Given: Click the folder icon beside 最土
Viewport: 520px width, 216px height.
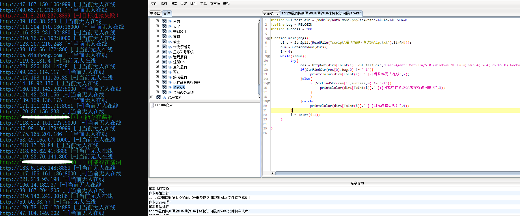Looking at the screenshot, I should pos(170,42).
